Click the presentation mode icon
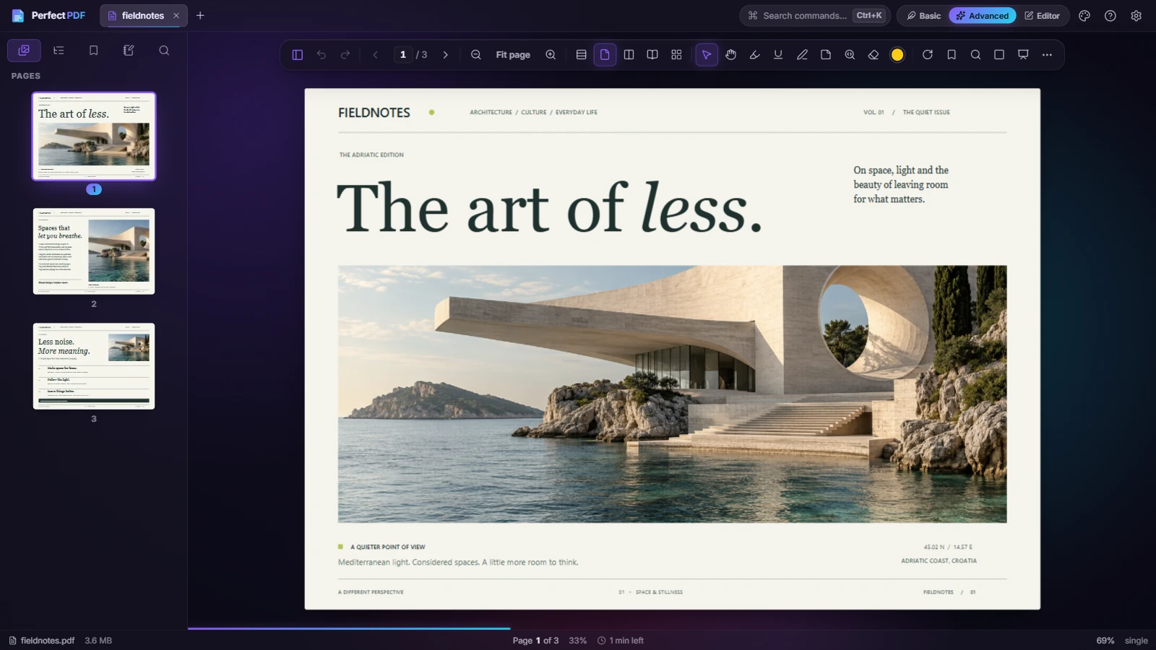1156x650 pixels. 1023,55
